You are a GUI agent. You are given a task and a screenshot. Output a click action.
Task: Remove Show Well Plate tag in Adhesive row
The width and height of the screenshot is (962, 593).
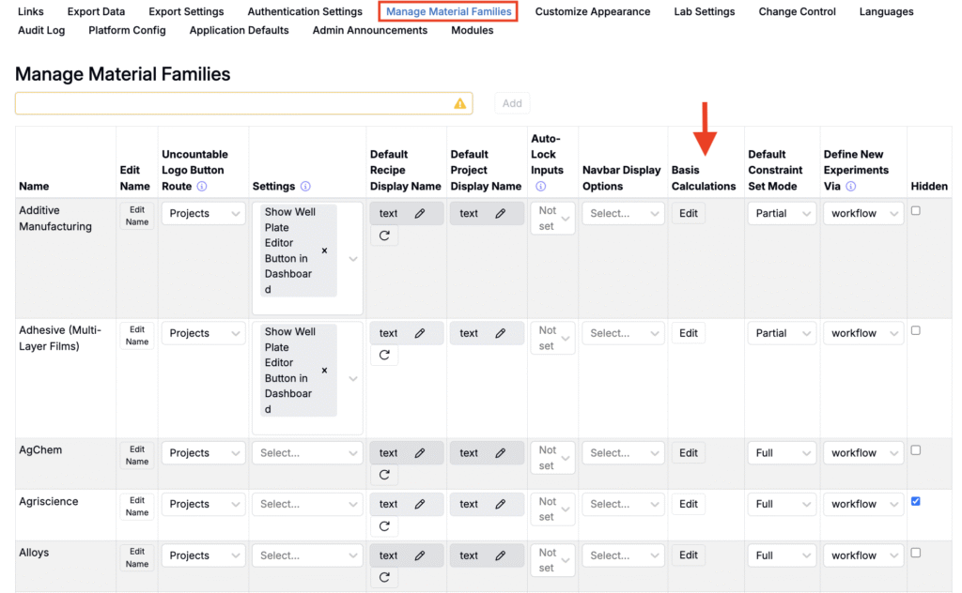(x=325, y=371)
